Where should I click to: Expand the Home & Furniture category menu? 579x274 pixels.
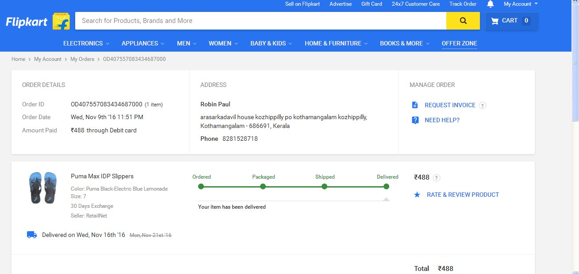[x=336, y=43]
